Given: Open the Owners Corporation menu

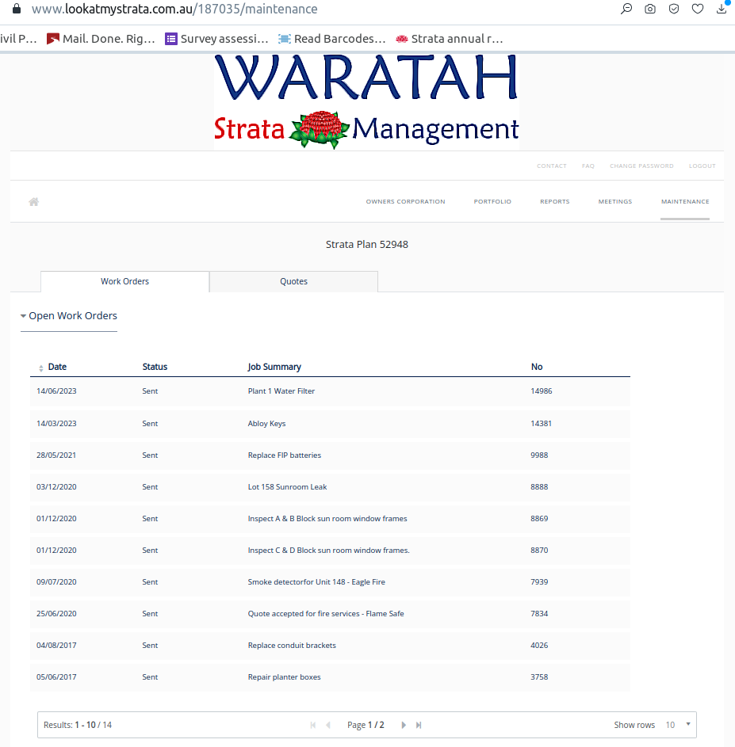Looking at the screenshot, I should point(405,201).
